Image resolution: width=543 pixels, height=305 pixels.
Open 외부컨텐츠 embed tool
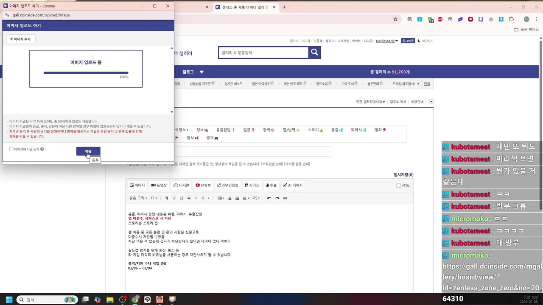pos(228,185)
